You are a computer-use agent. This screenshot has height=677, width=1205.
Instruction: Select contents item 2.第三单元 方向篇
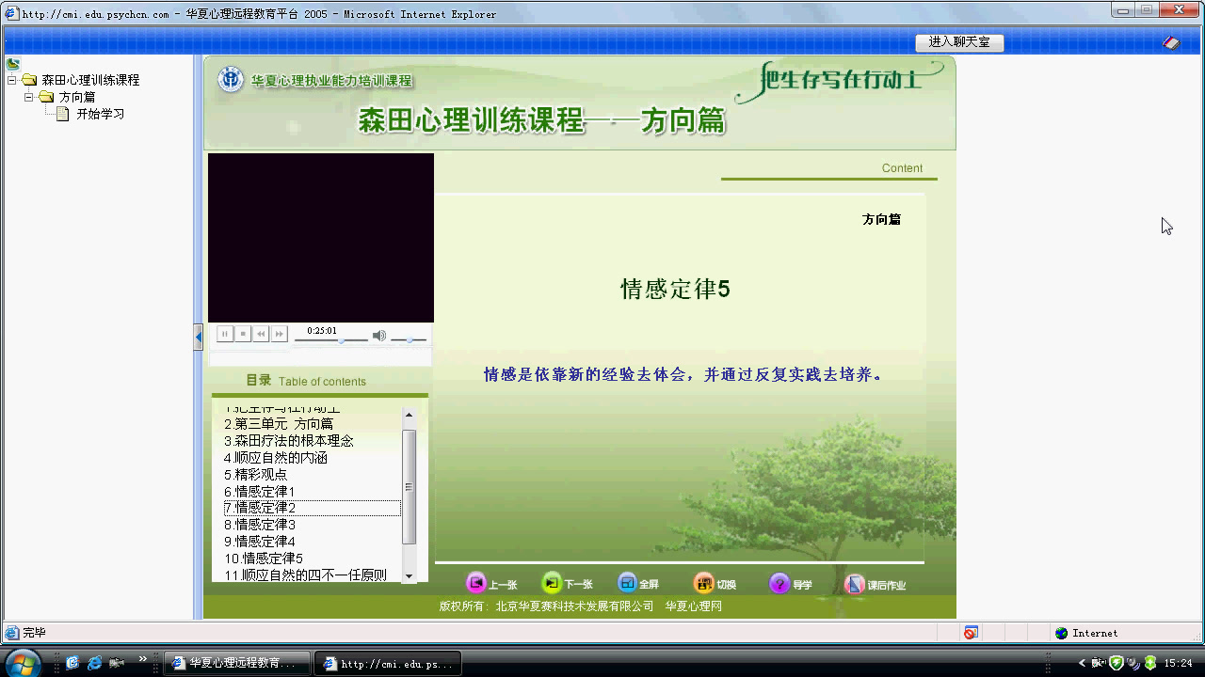click(x=279, y=424)
